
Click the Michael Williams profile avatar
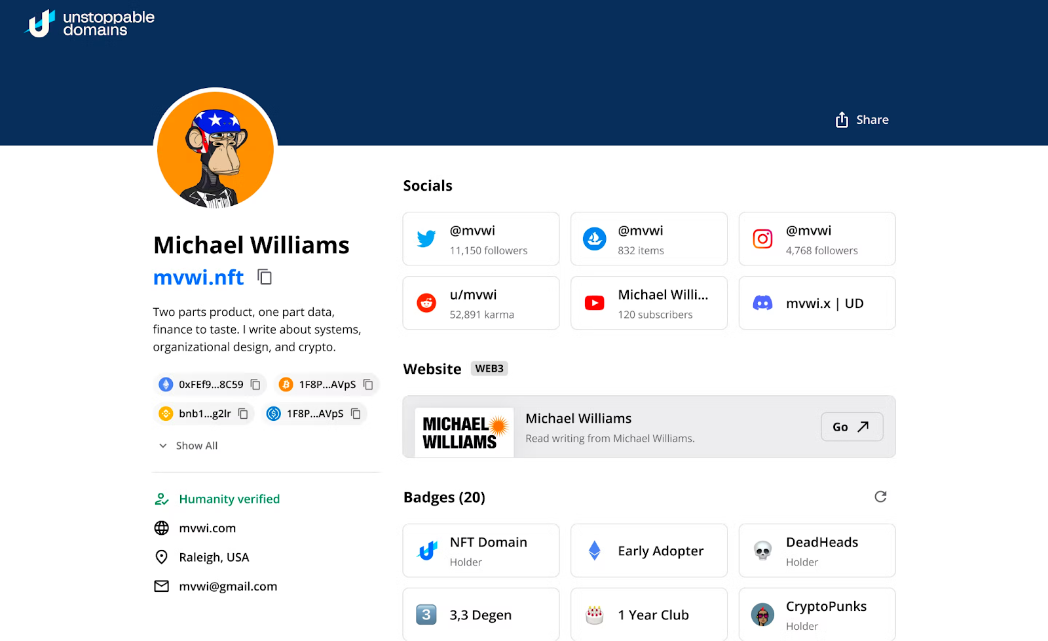215,149
